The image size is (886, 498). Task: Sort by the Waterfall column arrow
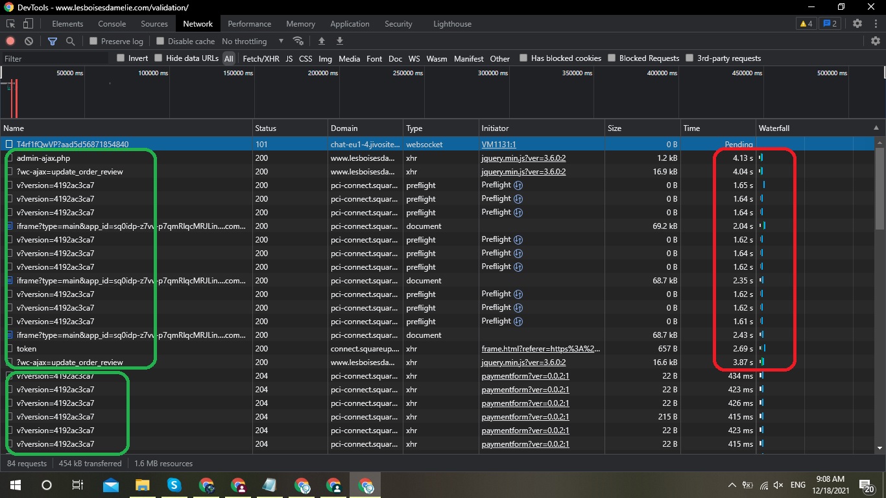coord(876,128)
